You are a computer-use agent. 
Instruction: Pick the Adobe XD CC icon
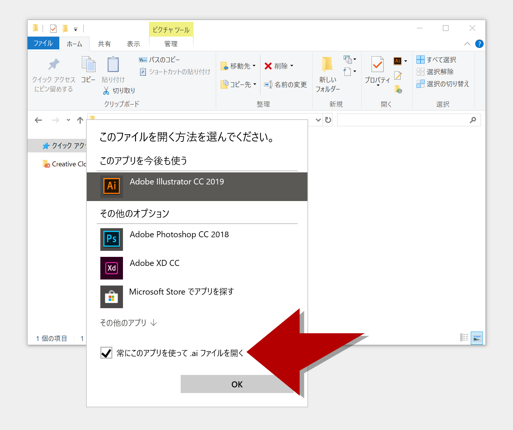coord(112,268)
